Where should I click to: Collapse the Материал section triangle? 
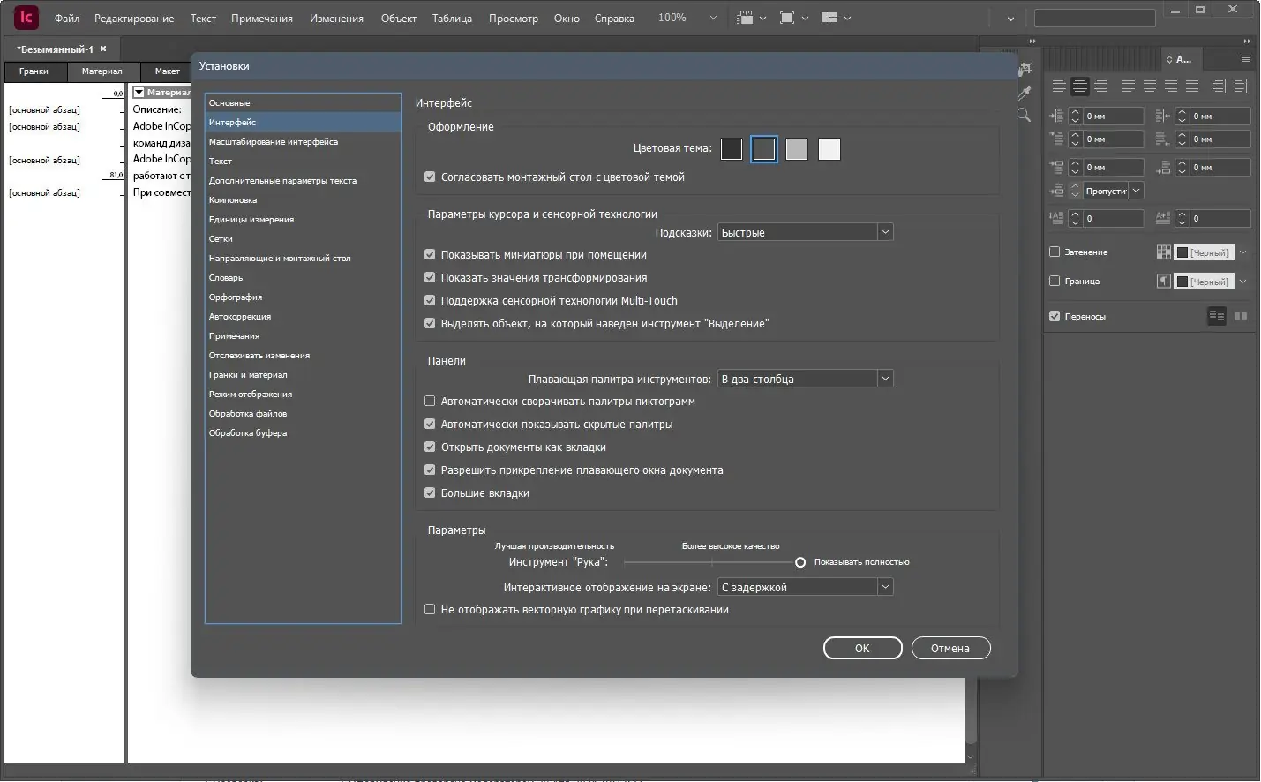(x=139, y=93)
